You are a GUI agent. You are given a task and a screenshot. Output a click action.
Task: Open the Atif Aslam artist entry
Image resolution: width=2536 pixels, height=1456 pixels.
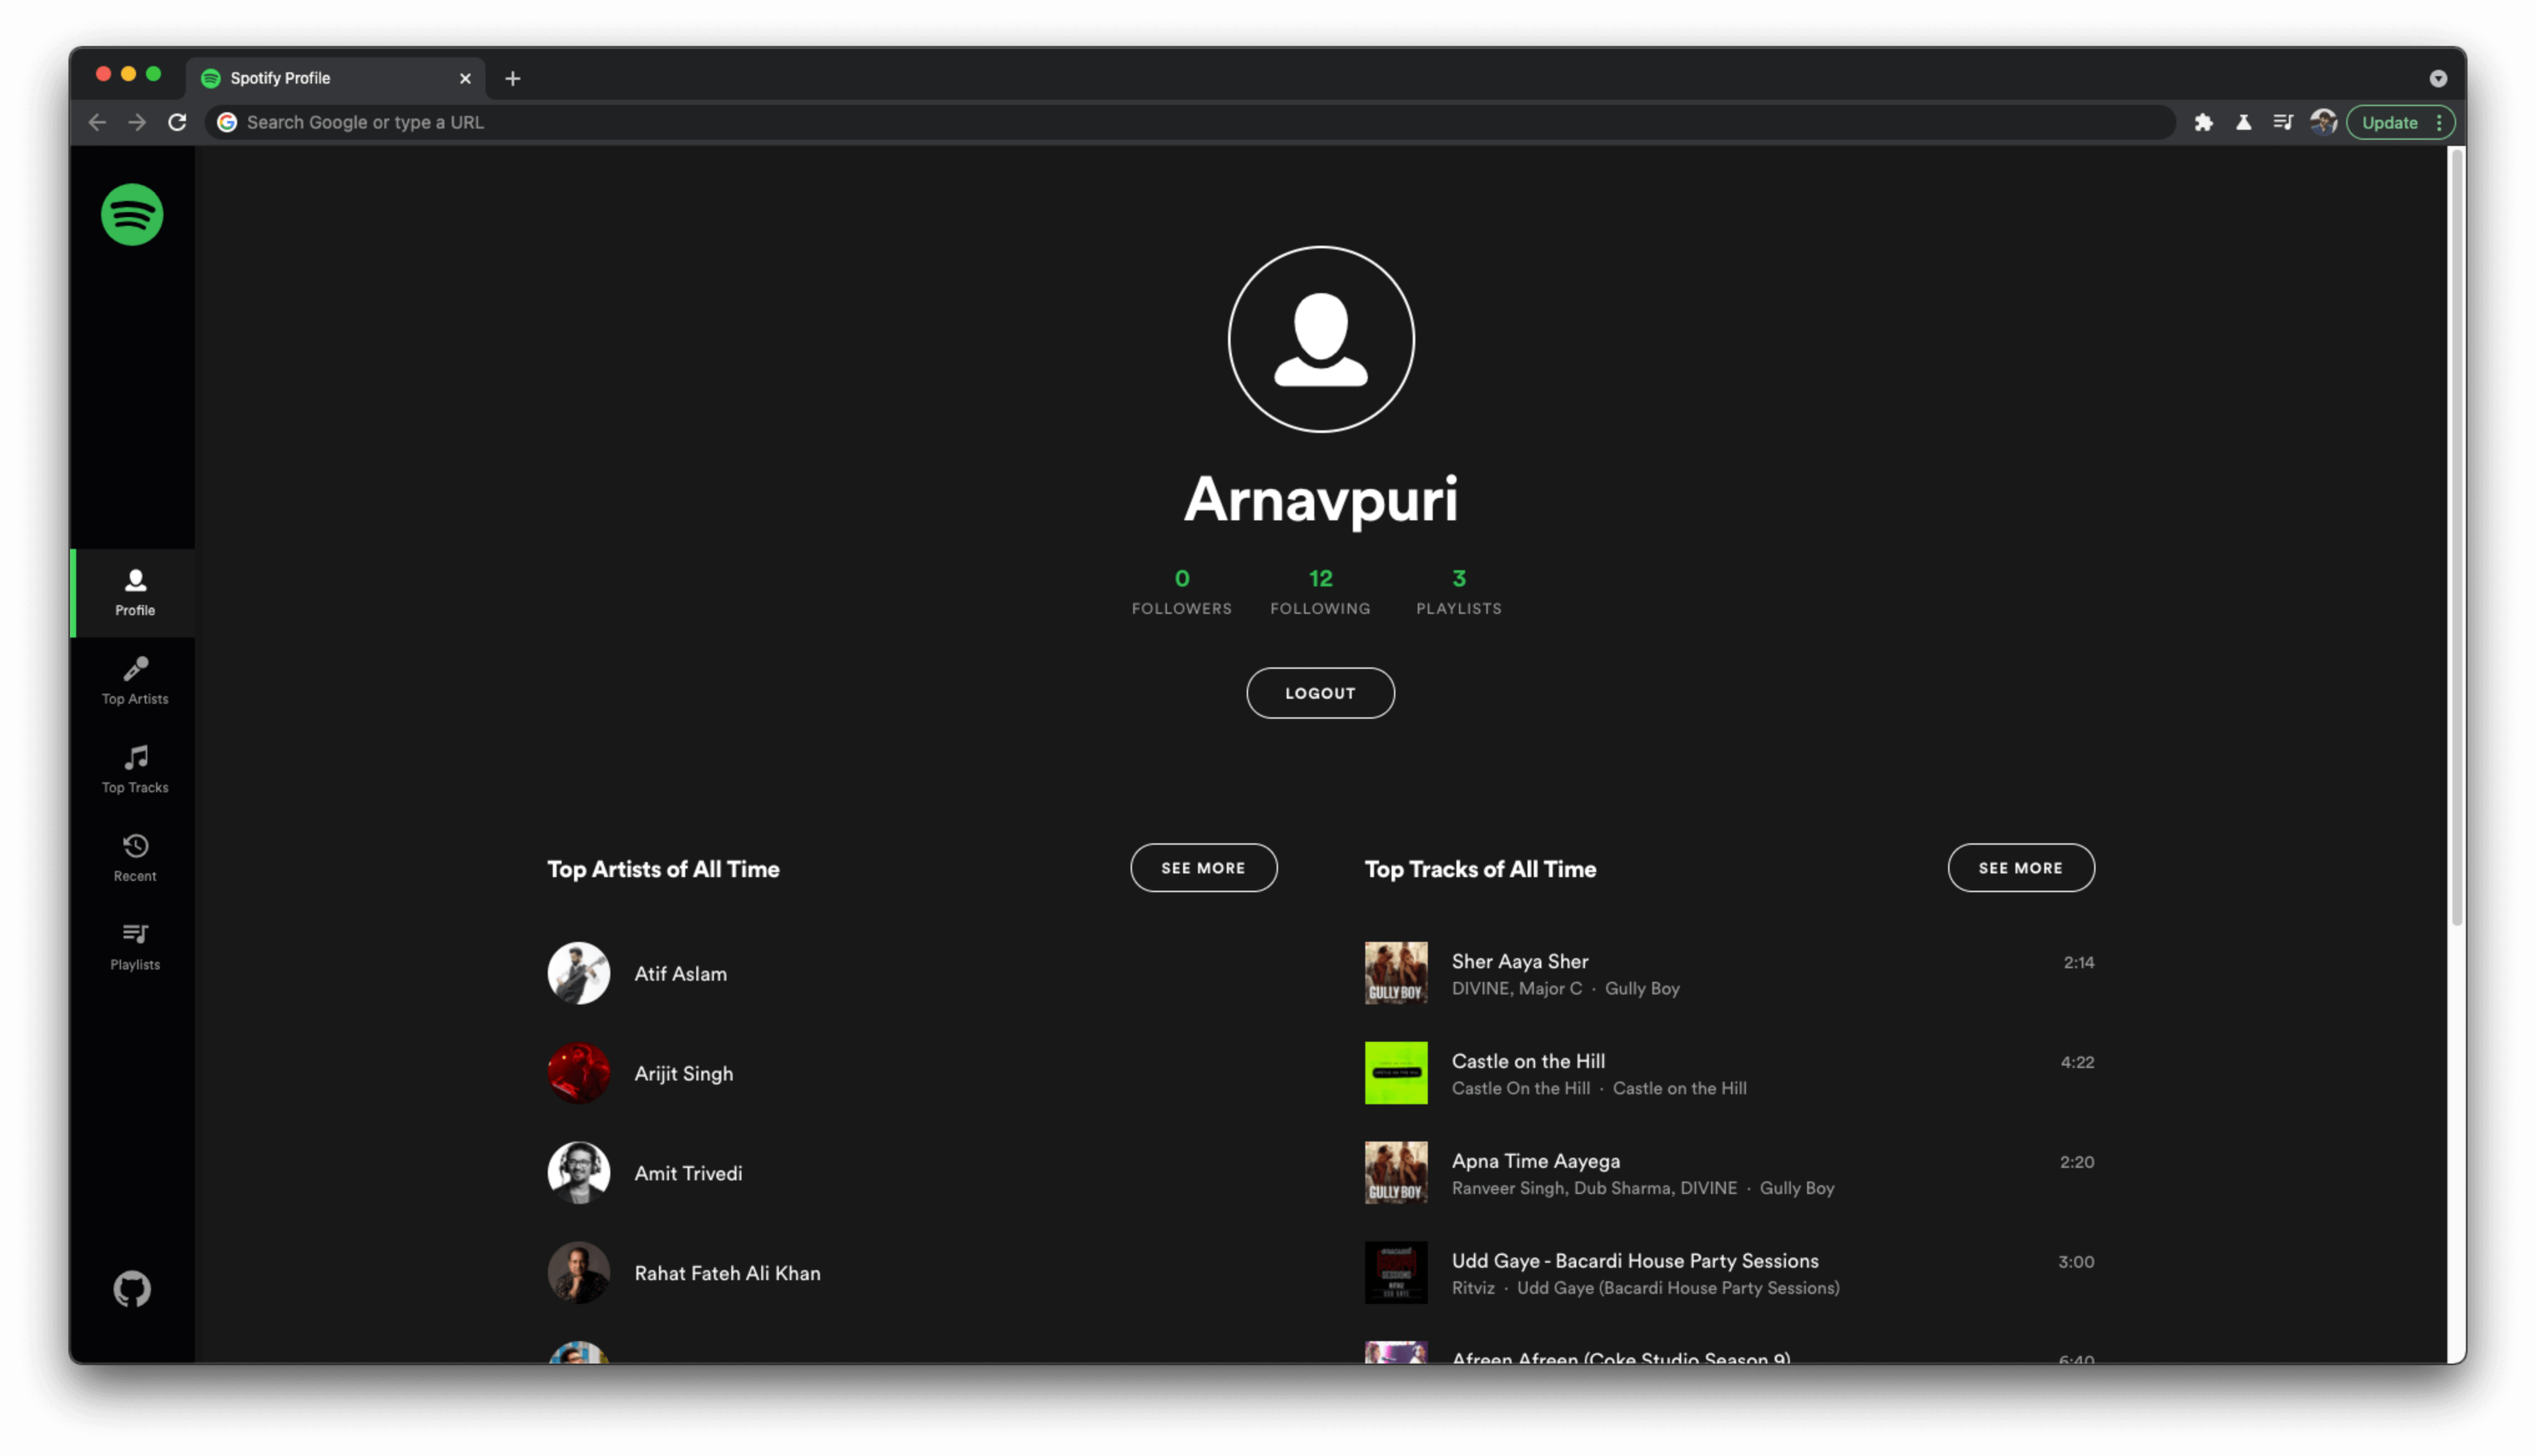coord(680,973)
